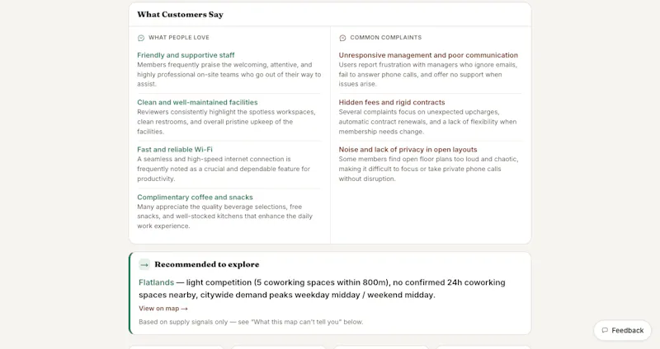Open the Feedback button
The height and width of the screenshot is (349, 660).
pos(623,330)
